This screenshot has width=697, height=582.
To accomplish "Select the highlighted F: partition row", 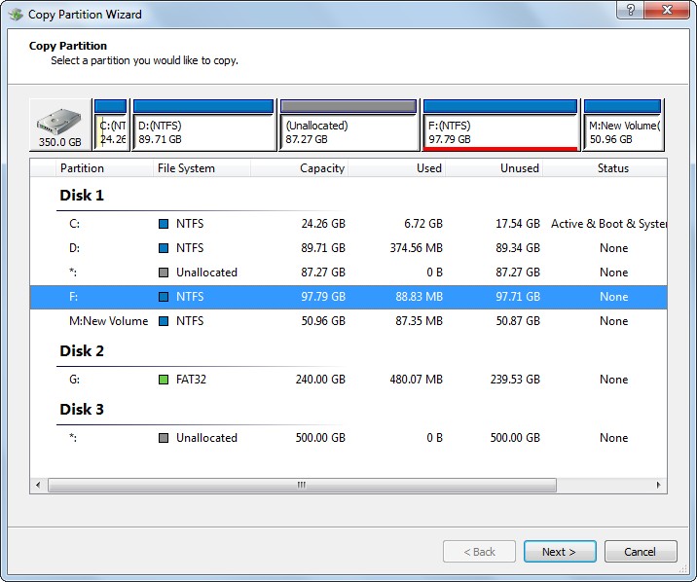I will (x=348, y=297).
